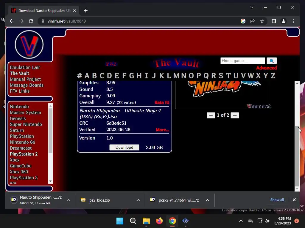Open Windows Start menu

point(120,221)
